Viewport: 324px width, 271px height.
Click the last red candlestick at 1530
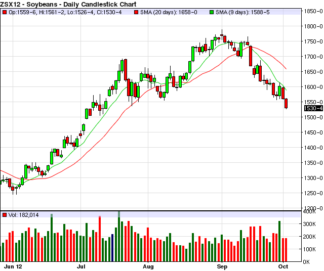click(286, 104)
